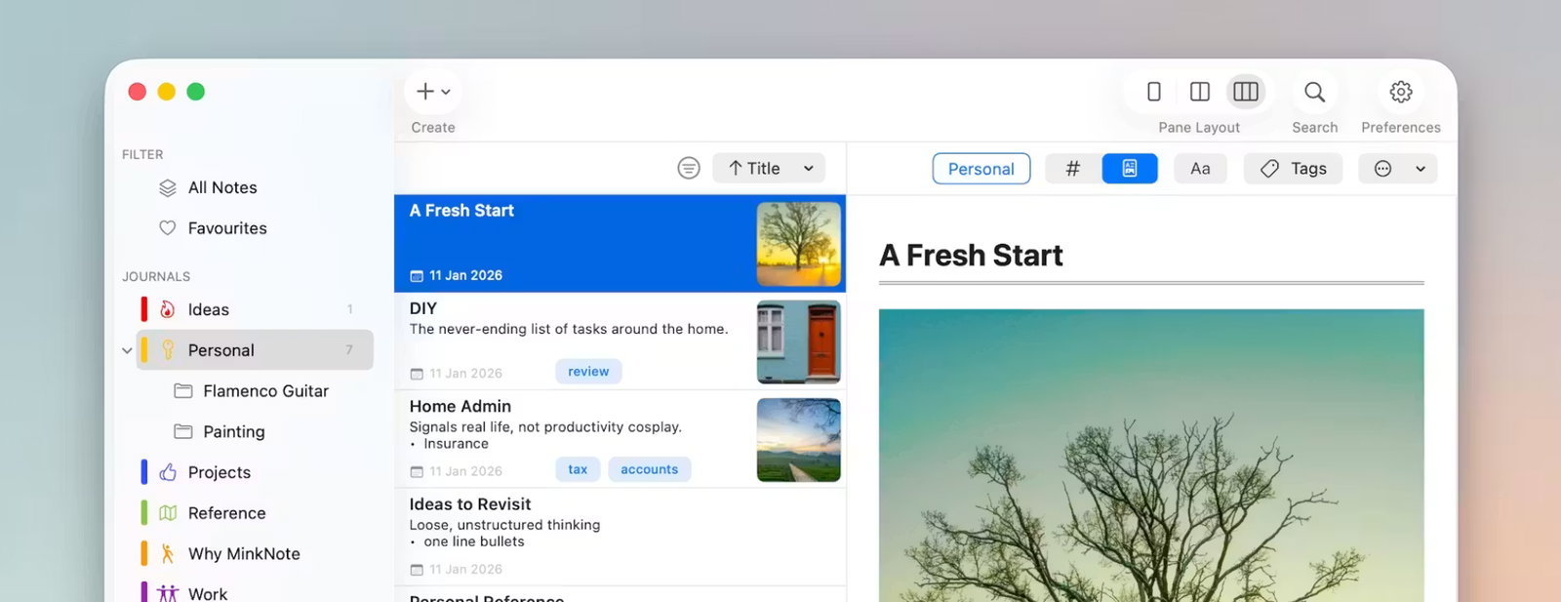1561x602 pixels.
Task: Click the accounts tag on Home Admin
Action: [x=650, y=469]
